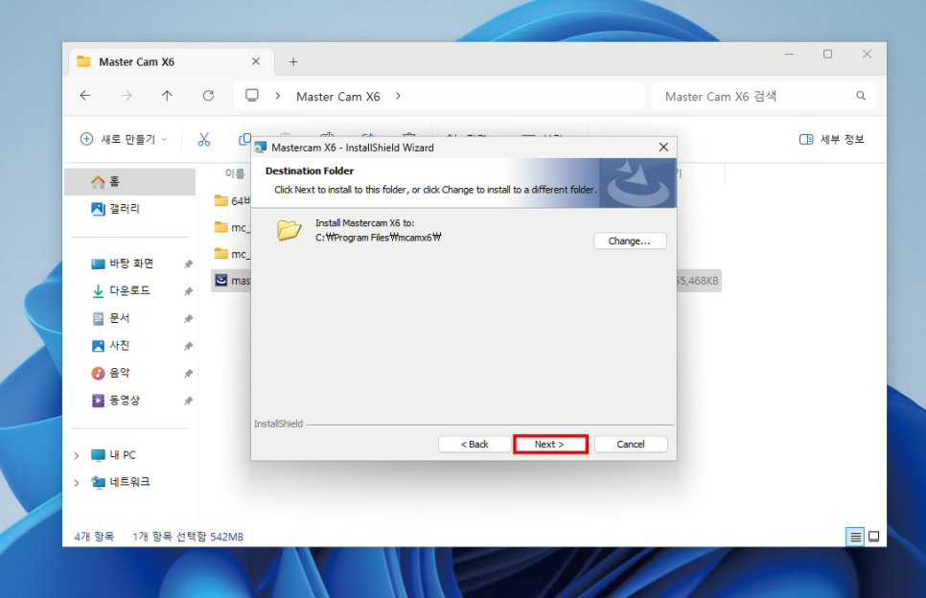Screen dimensions: 926x598
Task: Expand the 네트워크 tree node
Action: (x=76, y=482)
